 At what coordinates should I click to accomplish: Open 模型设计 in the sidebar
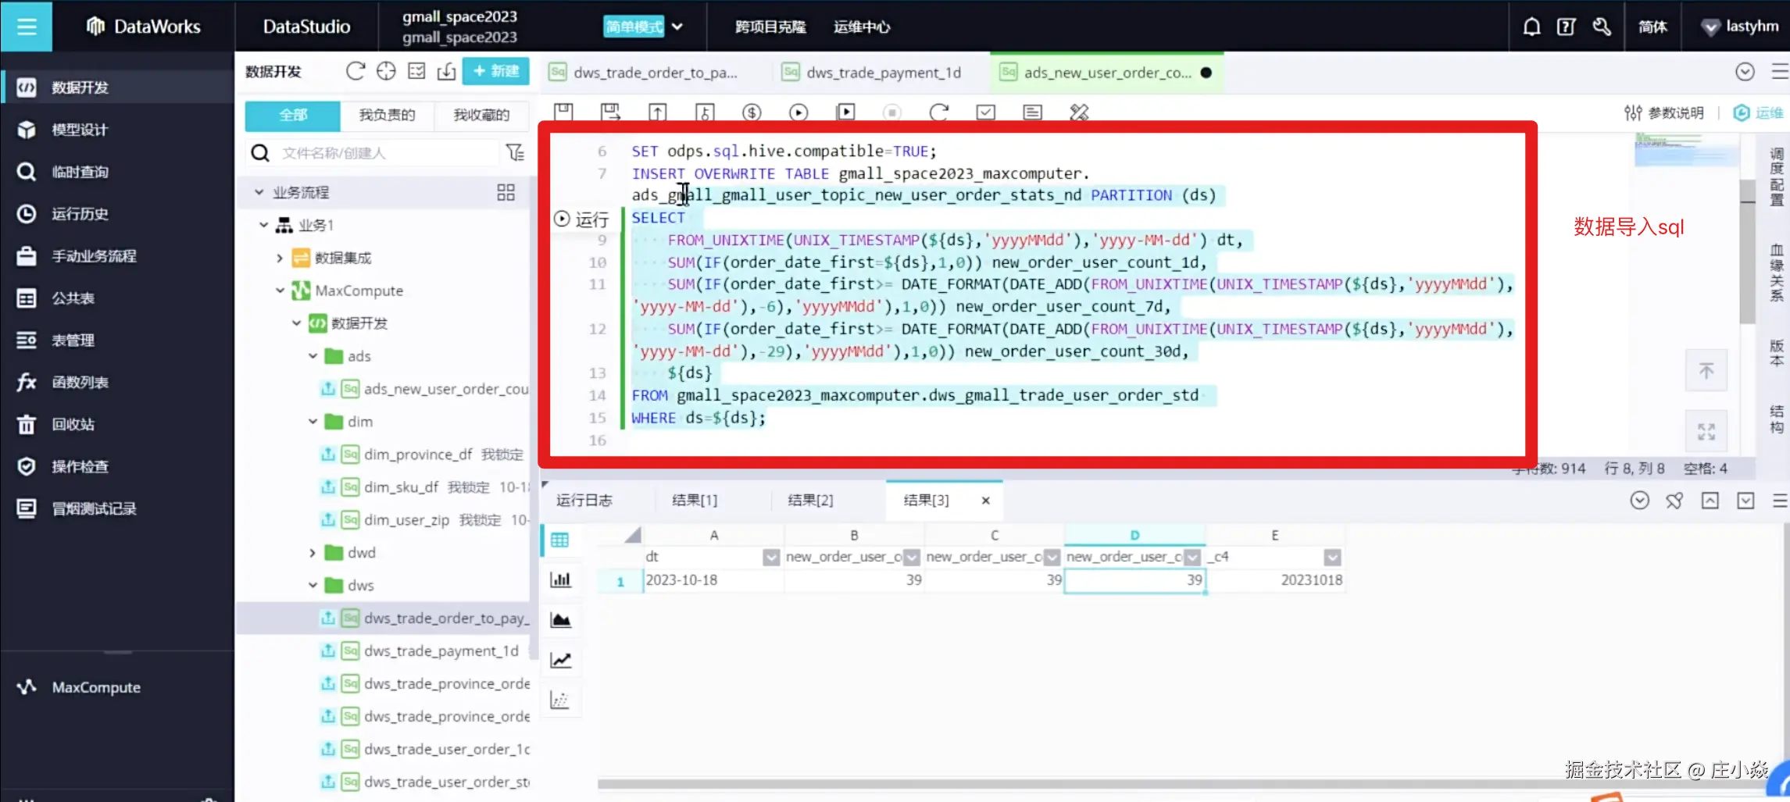80,130
